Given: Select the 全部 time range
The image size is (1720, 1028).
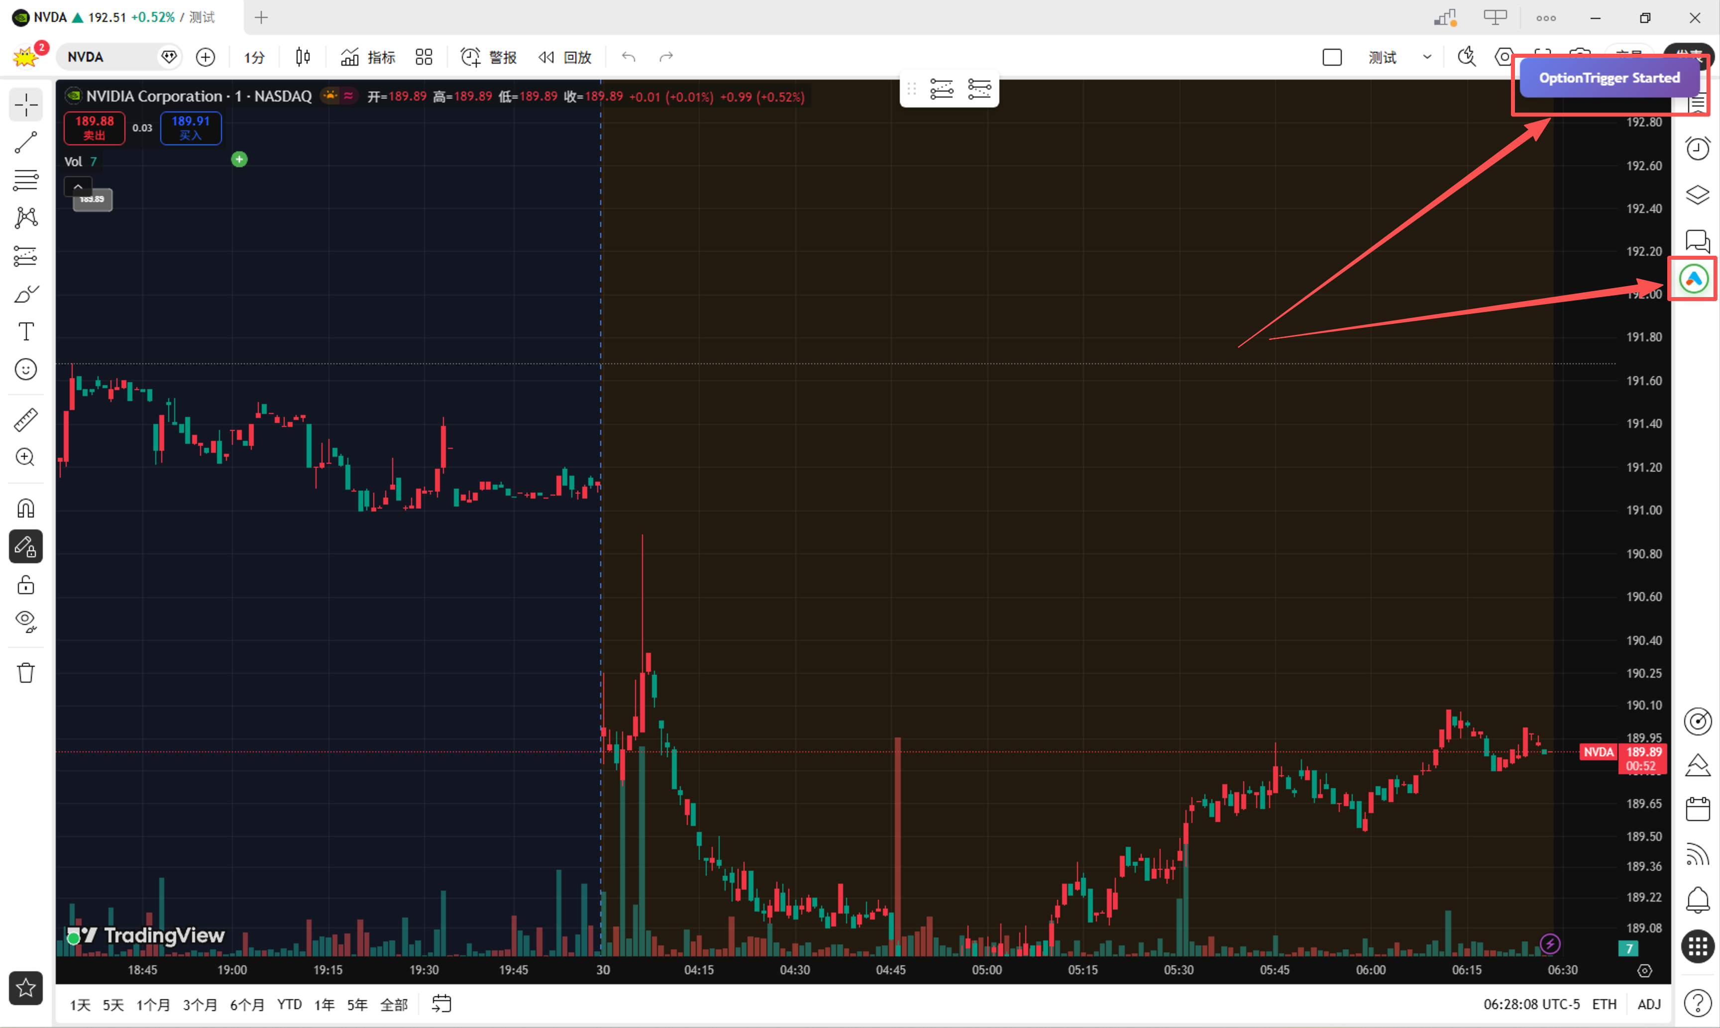Looking at the screenshot, I should (x=394, y=1005).
